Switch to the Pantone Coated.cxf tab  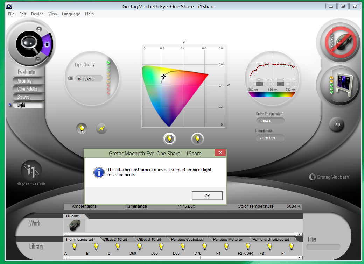click(x=189, y=239)
